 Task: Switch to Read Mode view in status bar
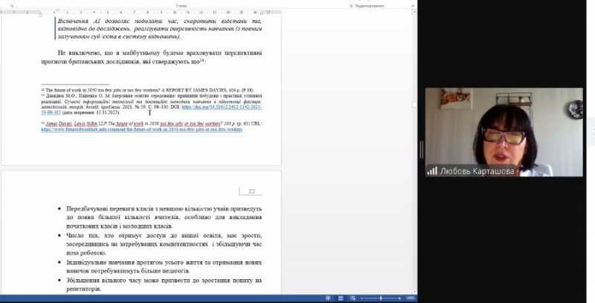[328, 298]
